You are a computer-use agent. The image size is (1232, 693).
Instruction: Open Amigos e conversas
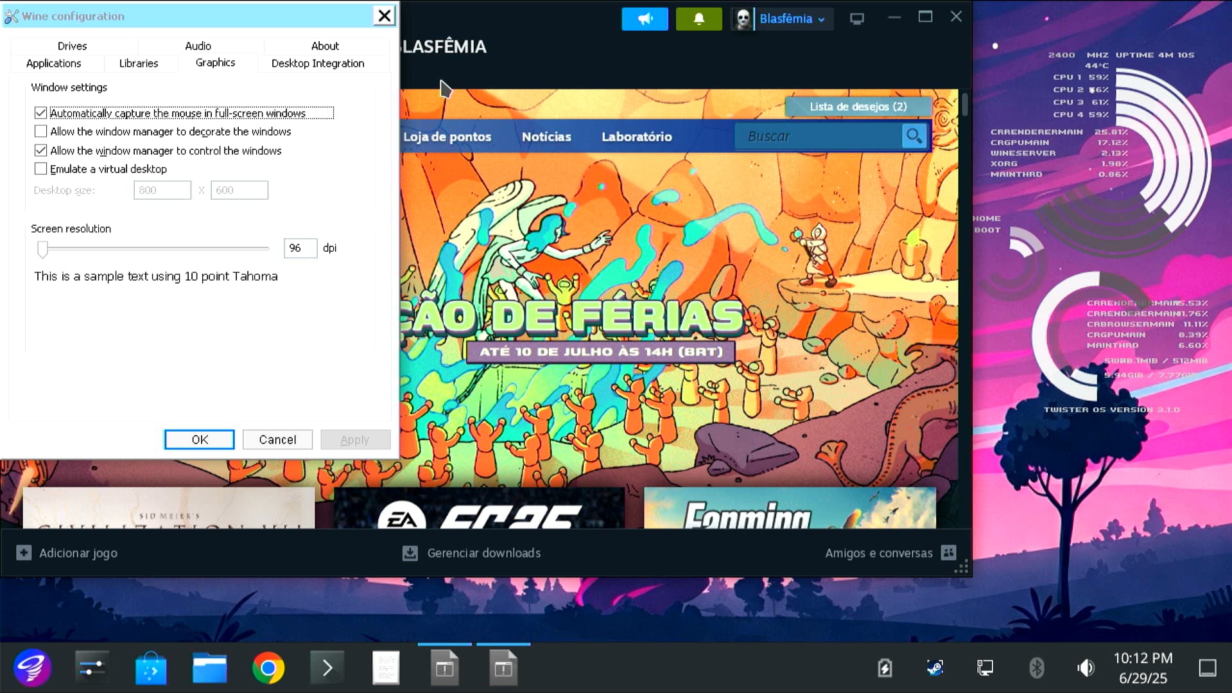pos(878,553)
